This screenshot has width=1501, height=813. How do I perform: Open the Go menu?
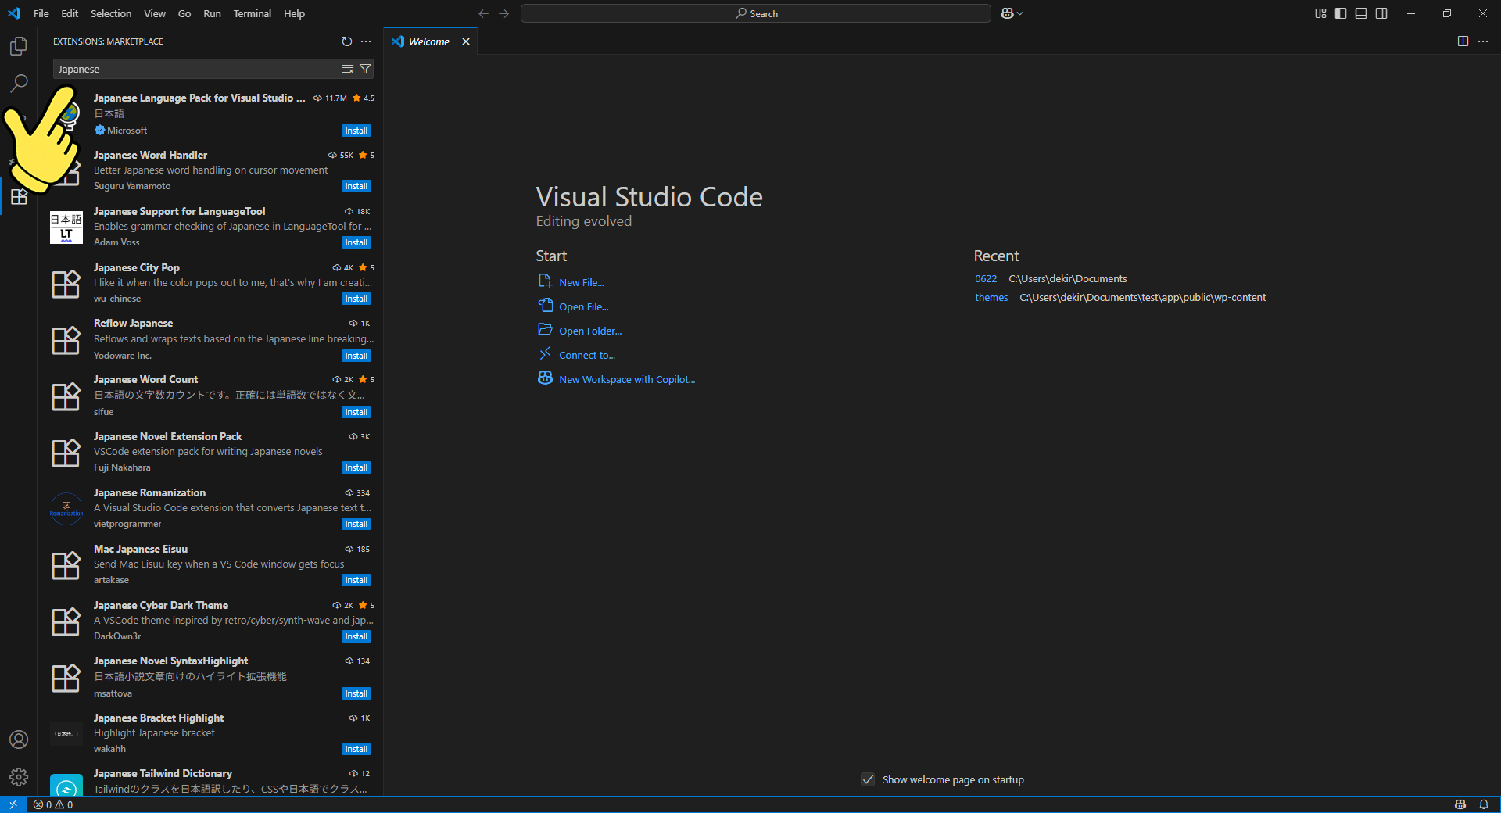pos(184,13)
